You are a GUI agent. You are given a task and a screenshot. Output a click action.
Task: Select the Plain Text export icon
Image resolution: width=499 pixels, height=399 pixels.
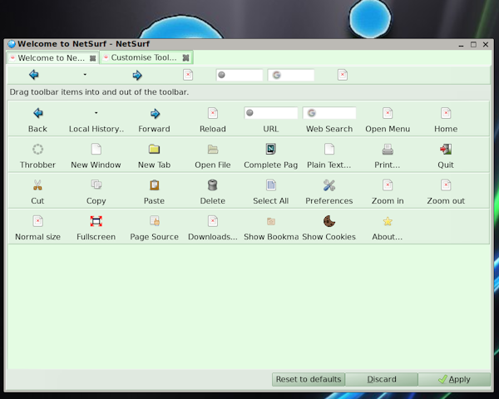coord(329,149)
